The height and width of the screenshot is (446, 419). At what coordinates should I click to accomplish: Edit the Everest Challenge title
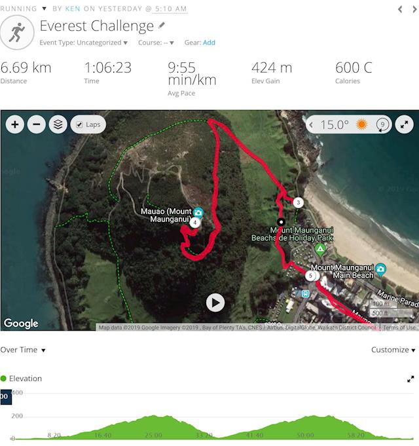point(162,26)
